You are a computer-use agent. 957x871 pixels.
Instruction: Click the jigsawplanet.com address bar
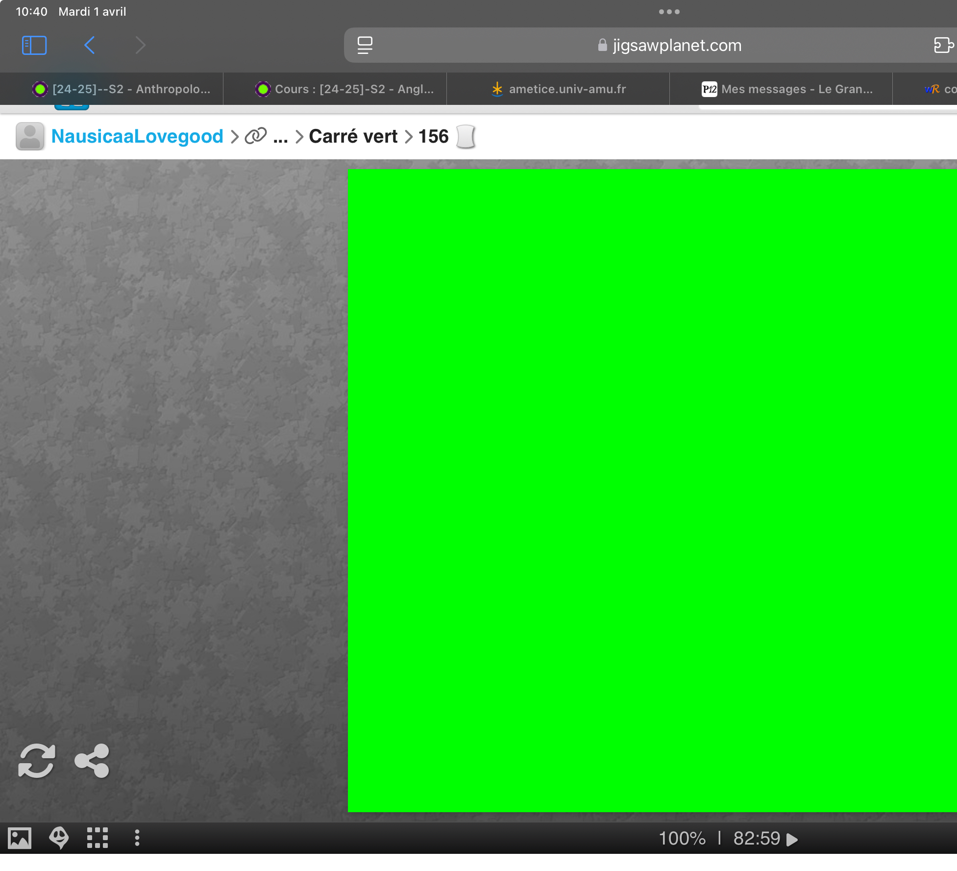(x=669, y=46)
